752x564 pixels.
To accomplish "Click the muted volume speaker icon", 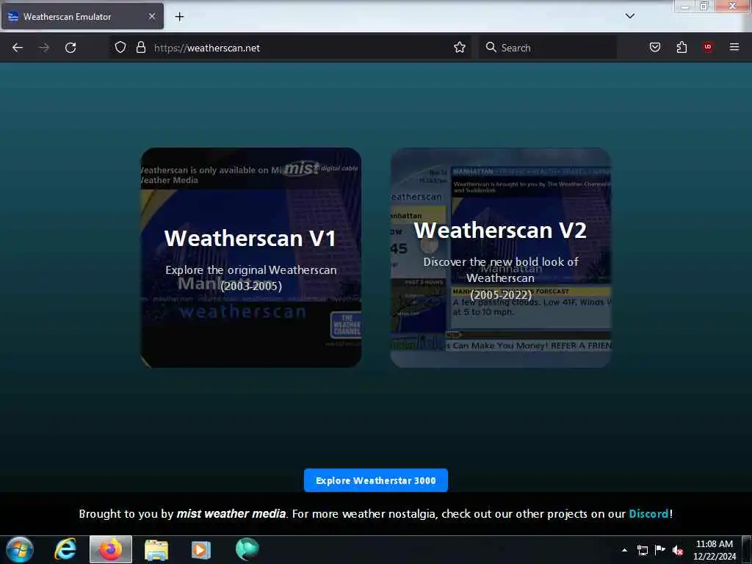I will click(678, 550).
